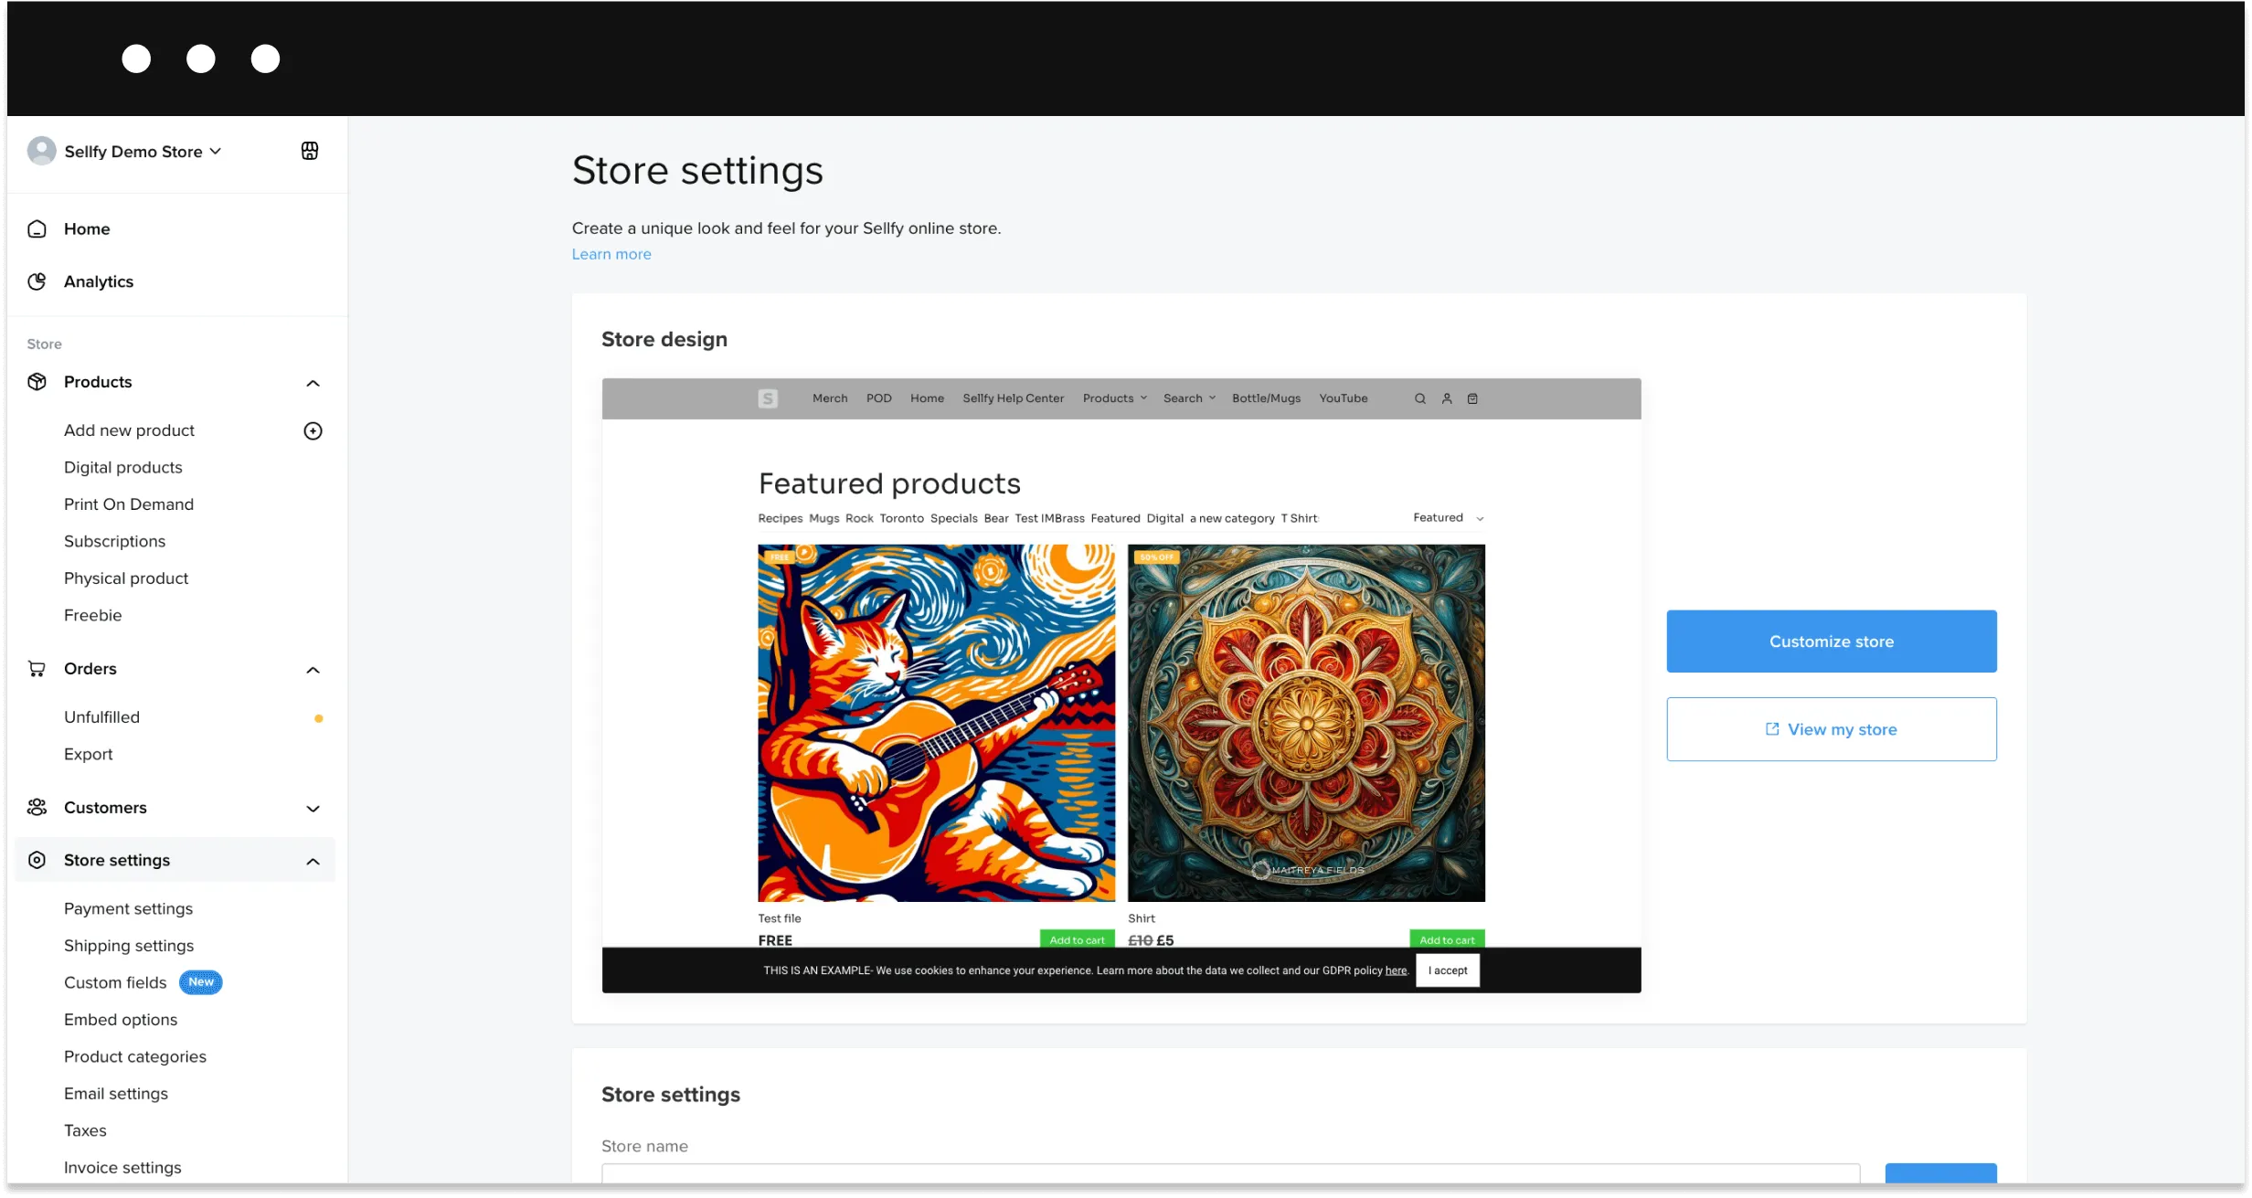Viewport: 2252px width, 1198px height.
Task: Select Add new product
Action: [129, 430]
